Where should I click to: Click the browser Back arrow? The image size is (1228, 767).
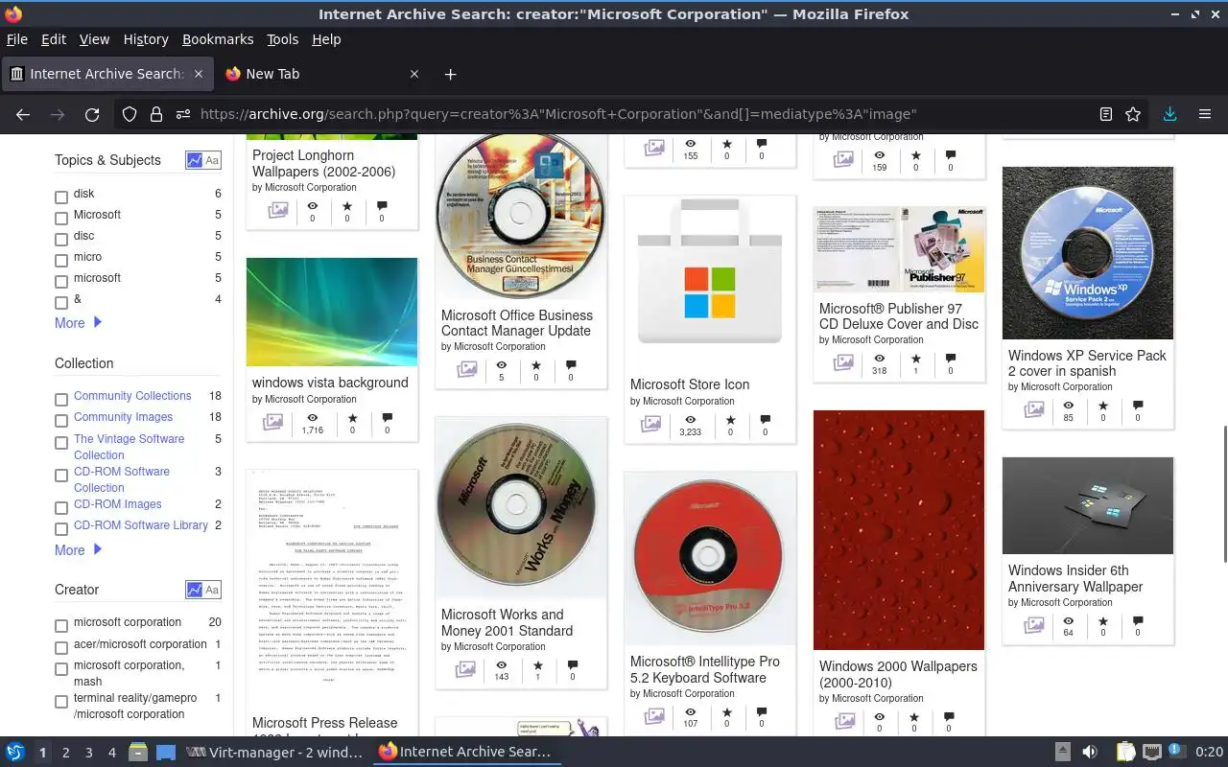[x=23, y=114]
